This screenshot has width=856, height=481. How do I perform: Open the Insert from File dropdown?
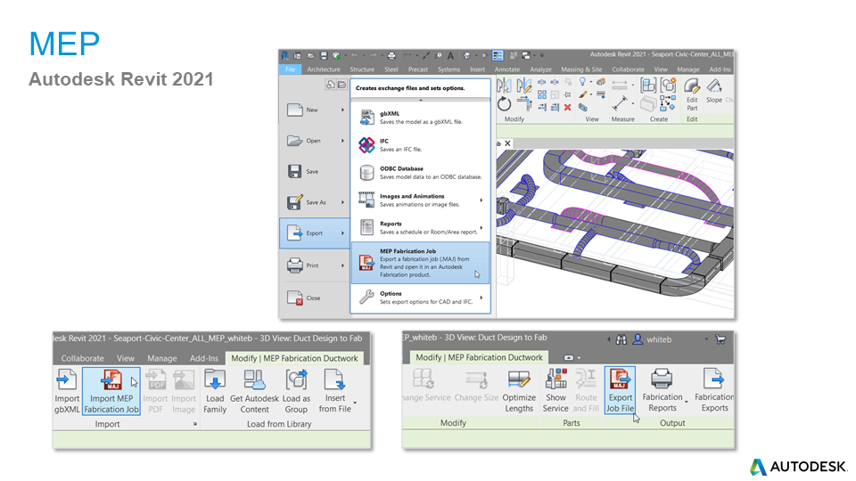tap(354, 404)
